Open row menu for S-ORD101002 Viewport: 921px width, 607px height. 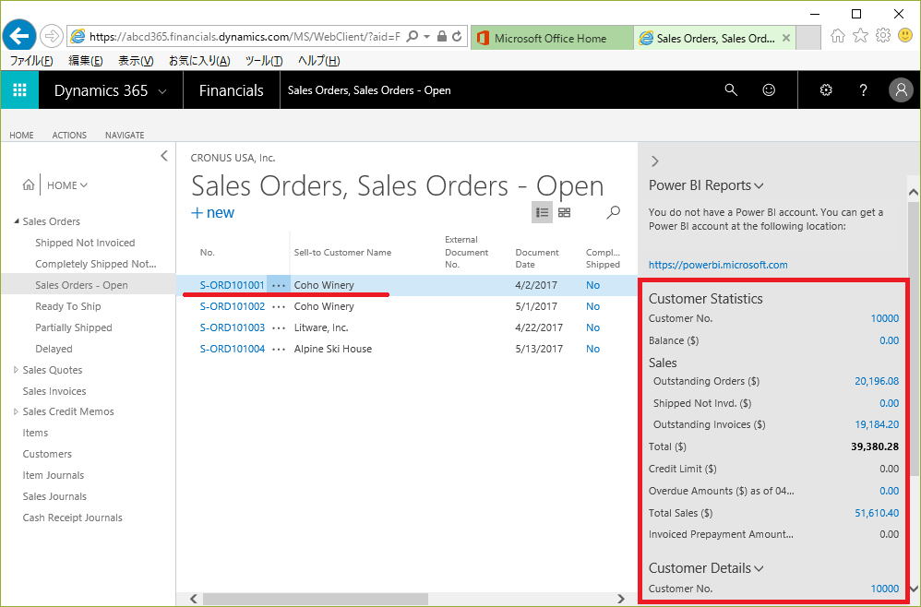(279, 306)
